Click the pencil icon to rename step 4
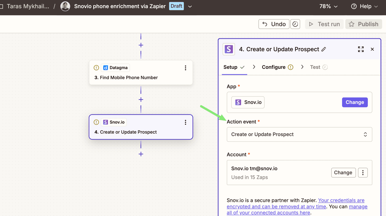The image size is (386, 216). [x=324, y=49]
